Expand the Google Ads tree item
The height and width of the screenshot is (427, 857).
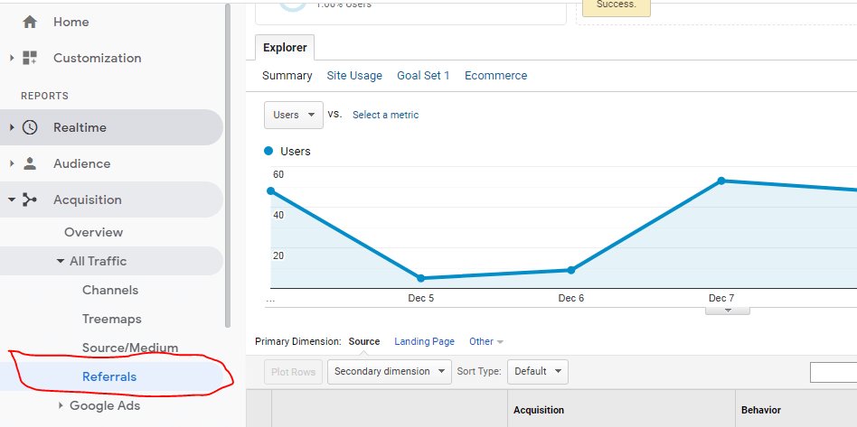point(61,405)
